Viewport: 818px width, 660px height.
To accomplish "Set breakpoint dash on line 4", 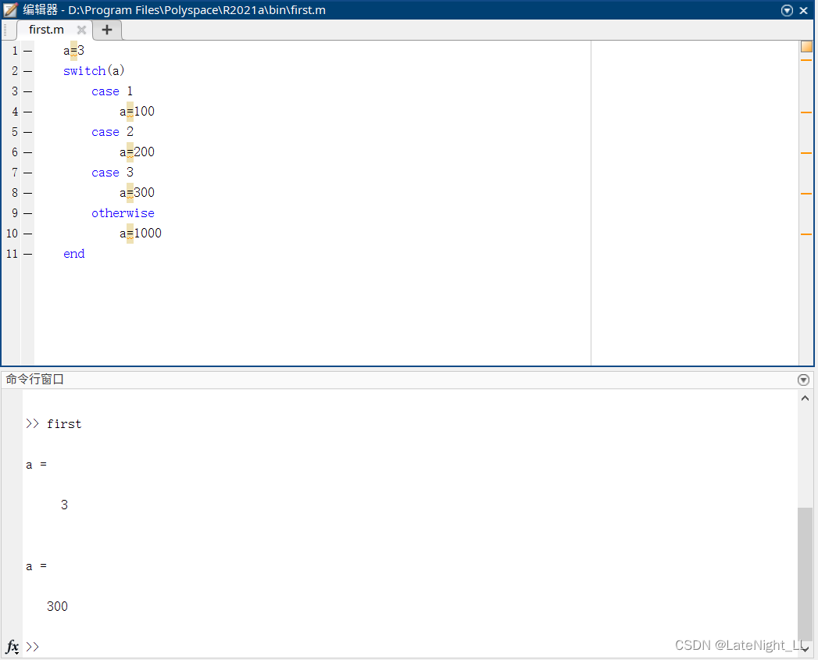I will (27, 112).
